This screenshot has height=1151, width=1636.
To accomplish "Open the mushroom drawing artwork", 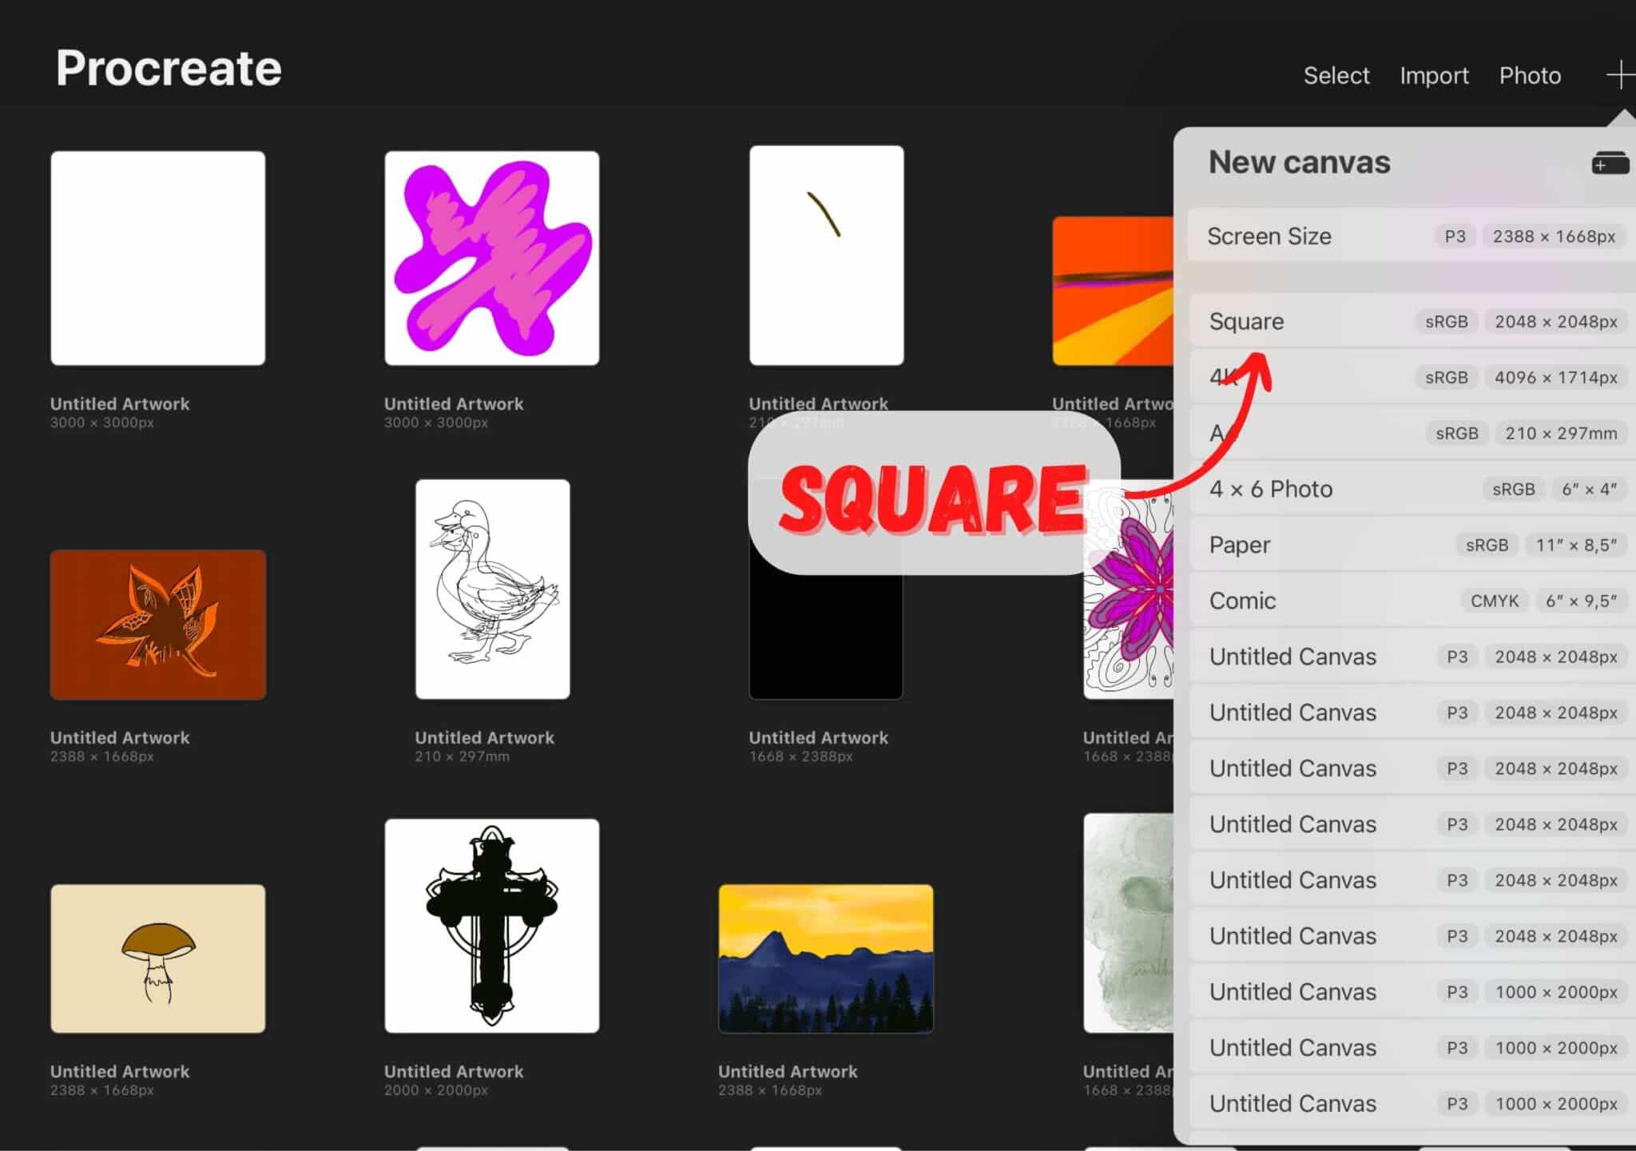I will [x=158, y=959].
